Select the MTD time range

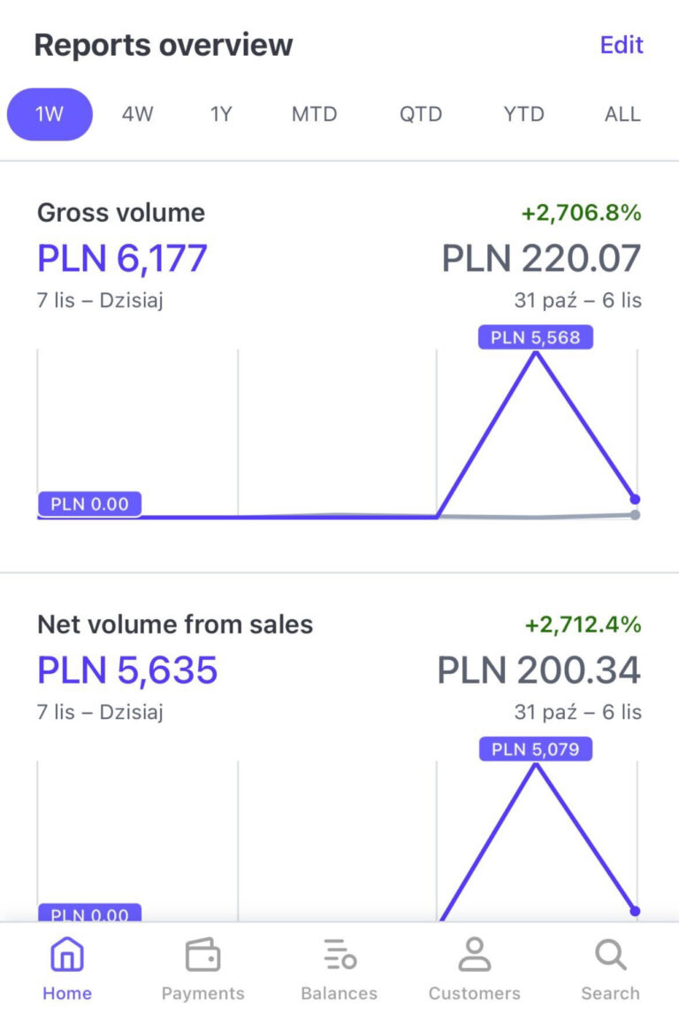point(314,114)
